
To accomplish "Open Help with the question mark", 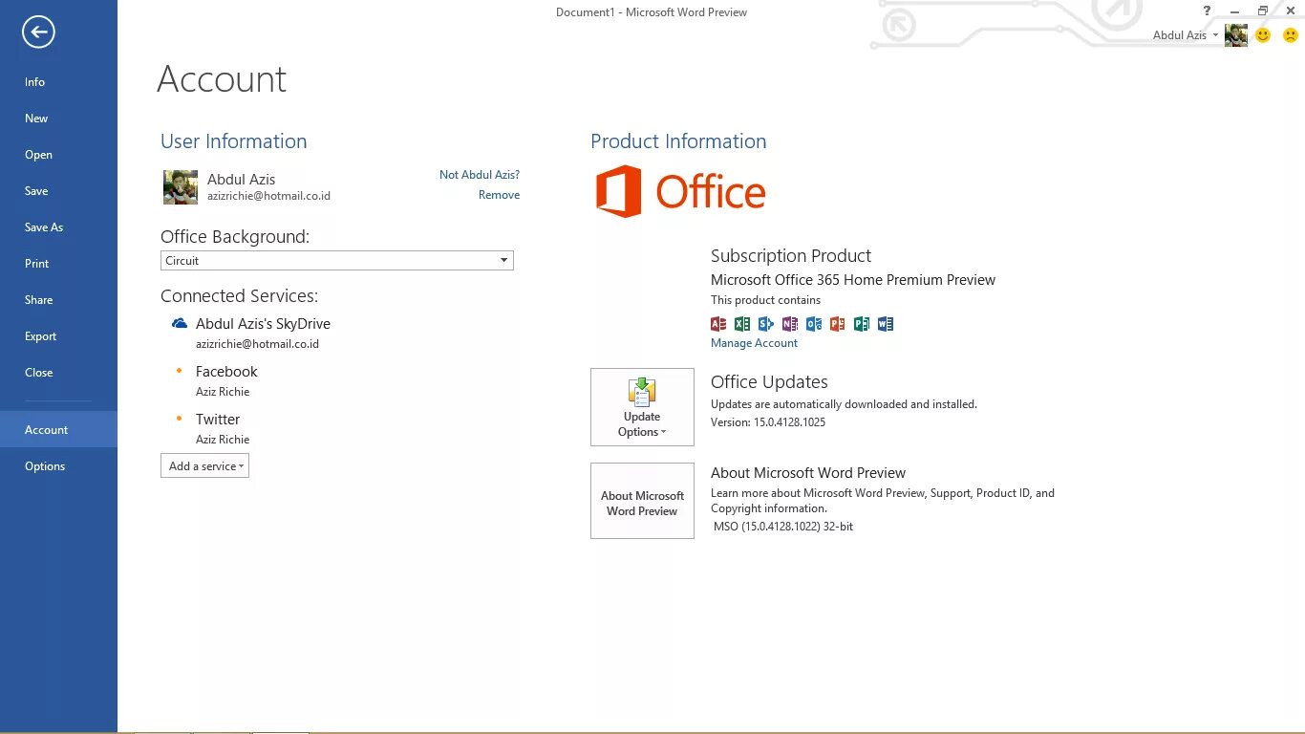I will pos(1207,11).
